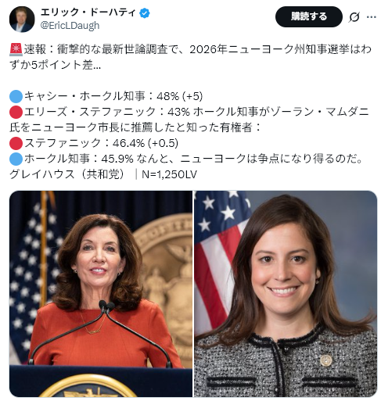Image resolution: width=381 pixels, height=401 pixels.
Task: Open Eric Daugherty's profile avatar
Action: coord(22,20)
